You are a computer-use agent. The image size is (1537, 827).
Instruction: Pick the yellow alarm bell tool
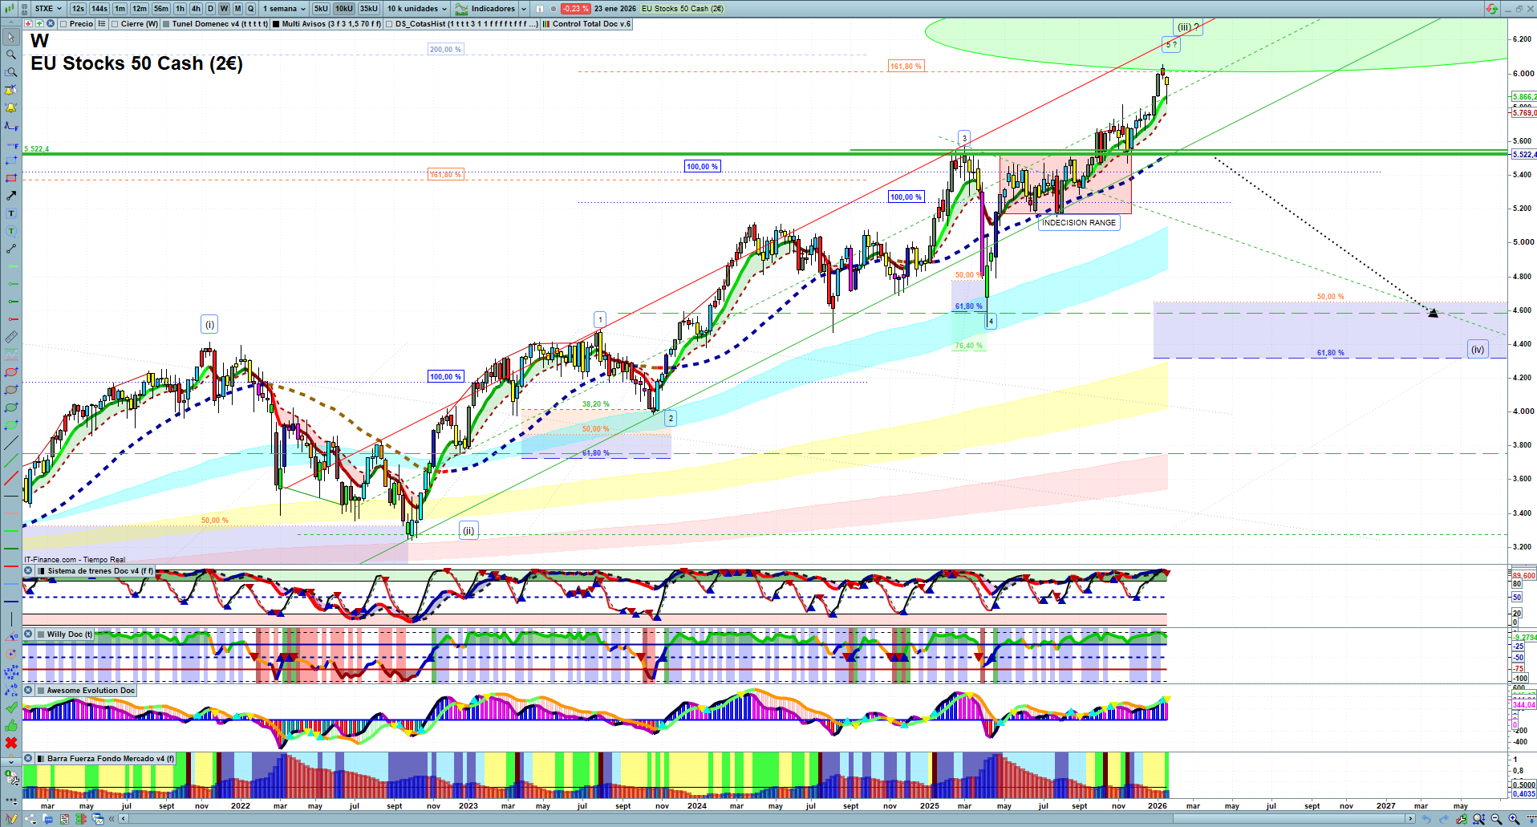click(11, 107)
